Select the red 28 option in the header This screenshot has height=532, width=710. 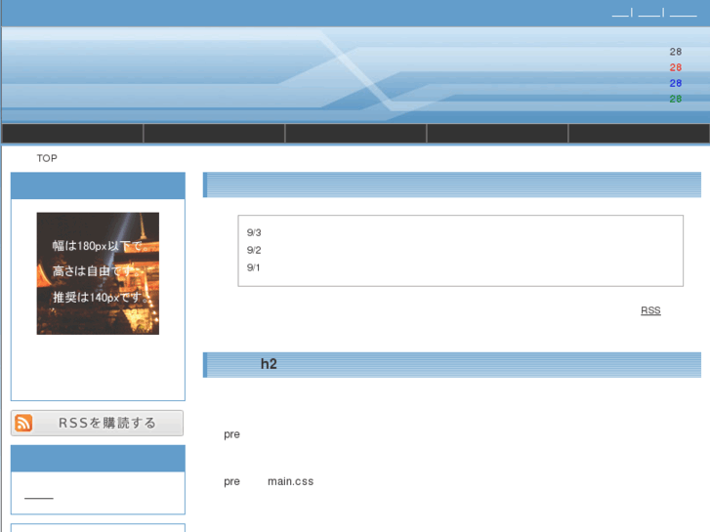pyautogui.click(x=676, y=67)
